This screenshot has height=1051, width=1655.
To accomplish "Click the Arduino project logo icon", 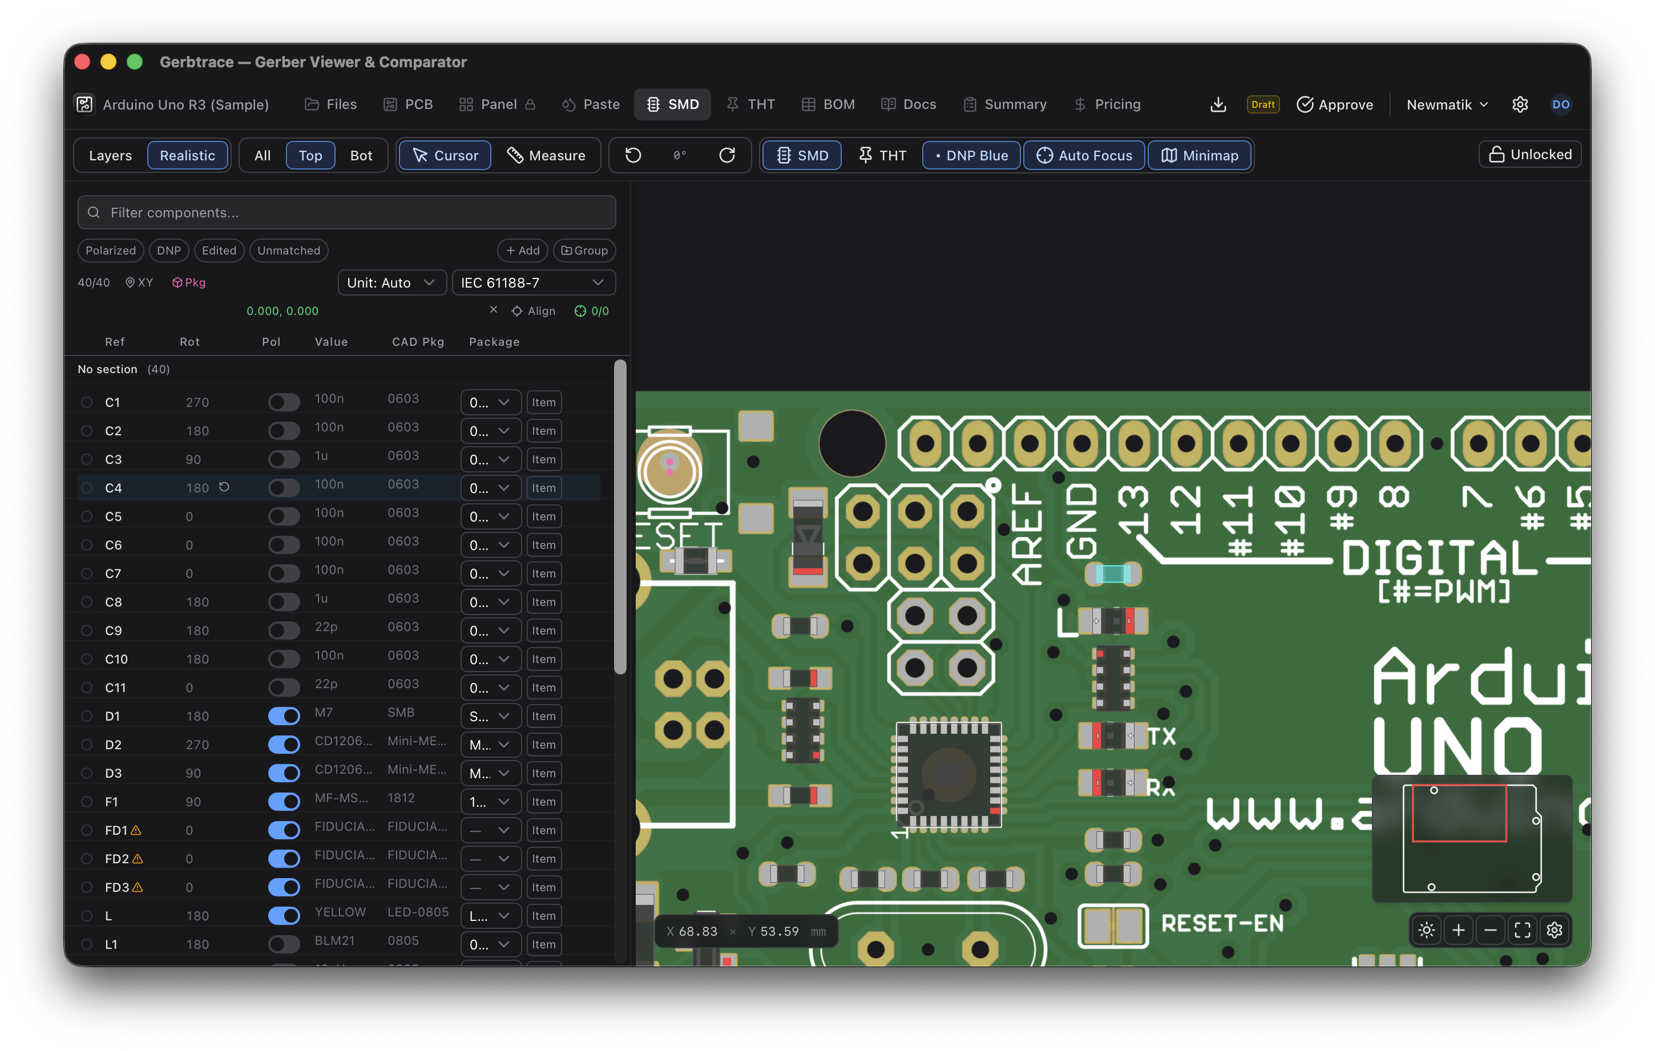I will [x=84, y=104].
